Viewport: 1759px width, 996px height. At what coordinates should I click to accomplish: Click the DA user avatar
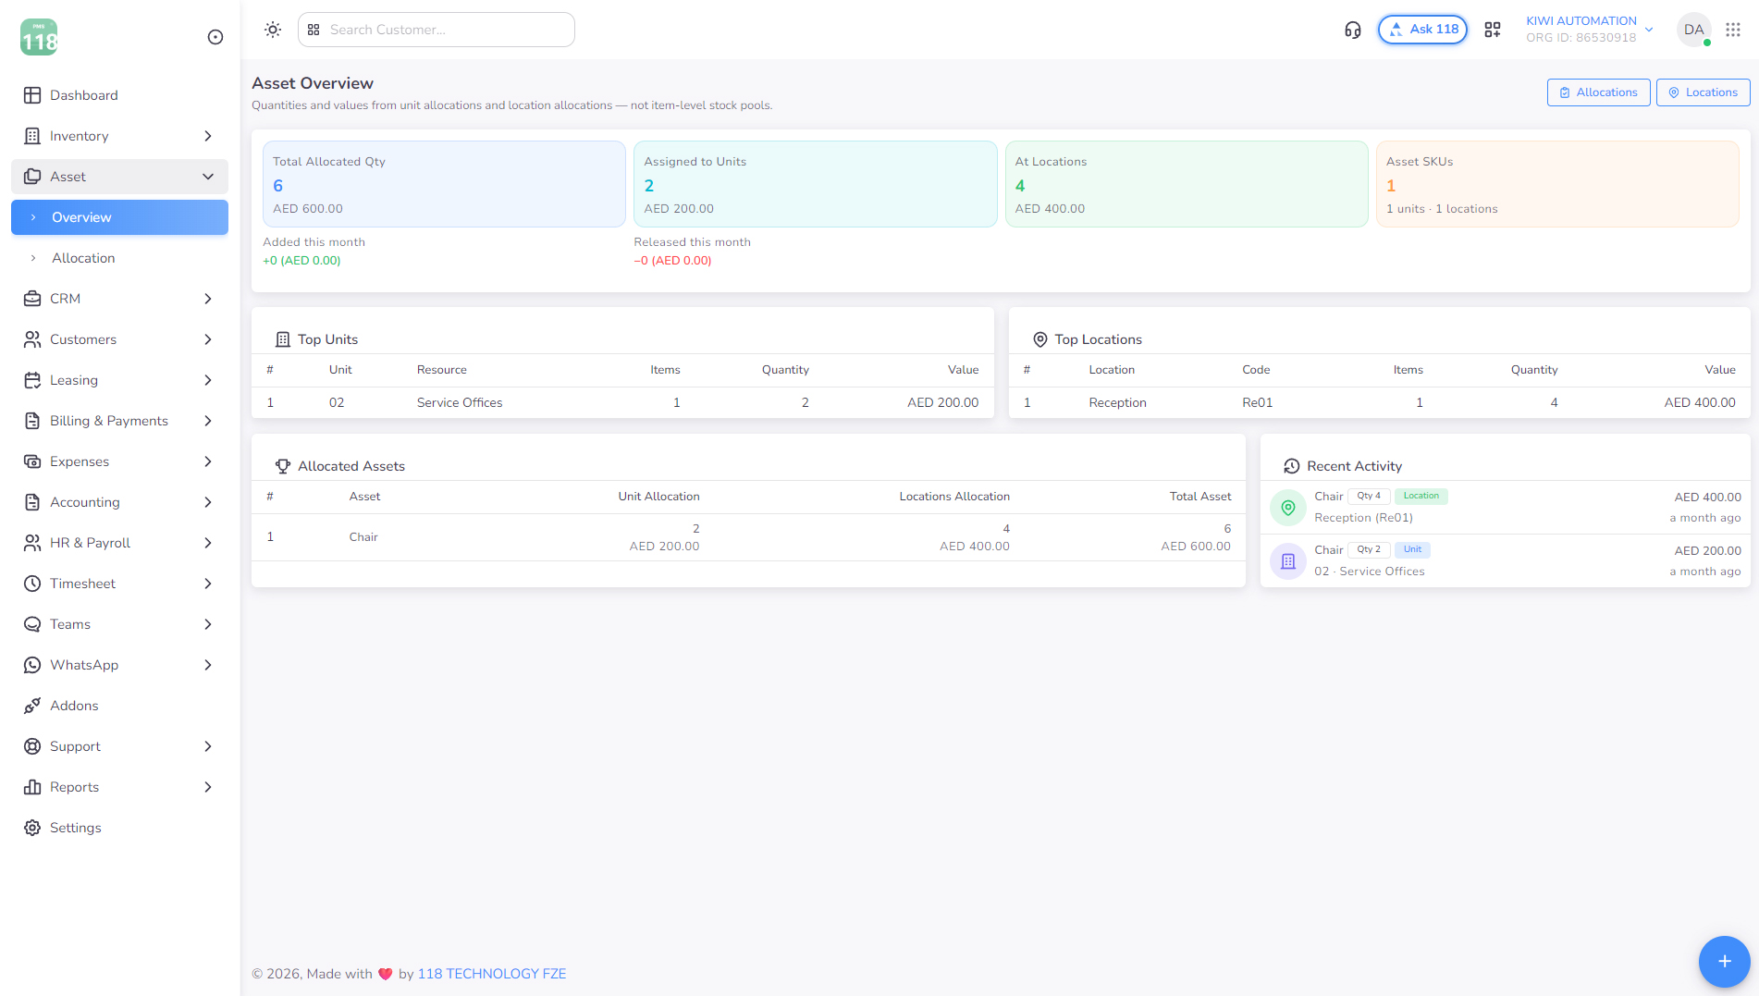click(x=1693, y=30)
